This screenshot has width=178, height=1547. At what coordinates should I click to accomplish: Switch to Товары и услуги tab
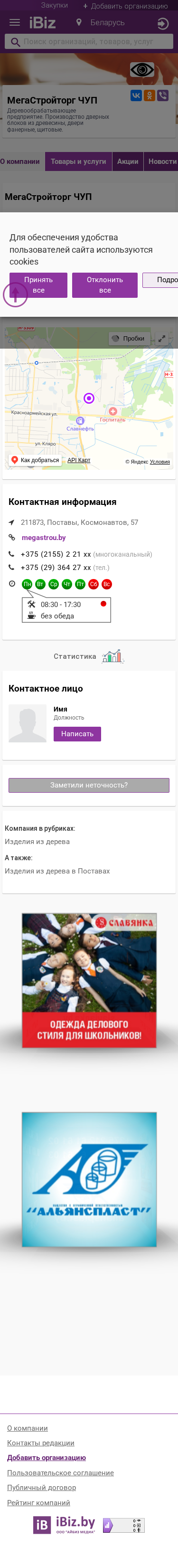[78, 161]
